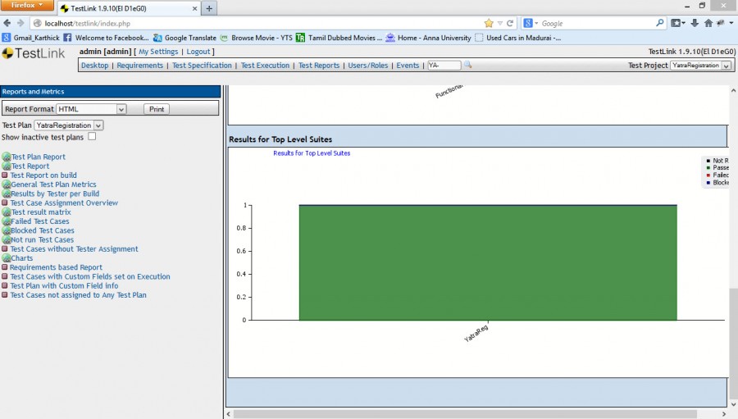Open Firefox menu button

pyautogui.click(x=26, y=5)
